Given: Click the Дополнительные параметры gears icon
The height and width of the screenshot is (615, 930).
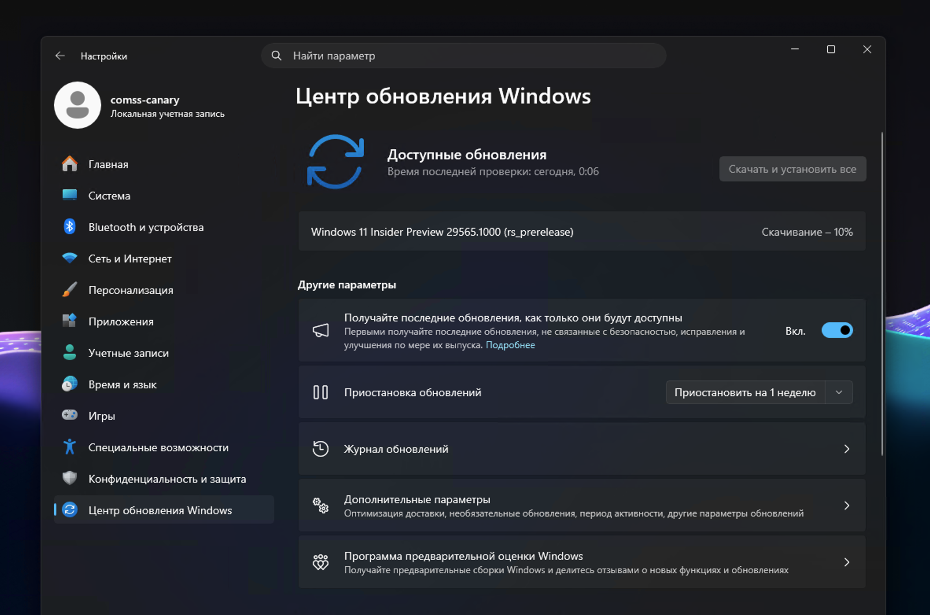Looking at the screenshot, I should (320, 506).
